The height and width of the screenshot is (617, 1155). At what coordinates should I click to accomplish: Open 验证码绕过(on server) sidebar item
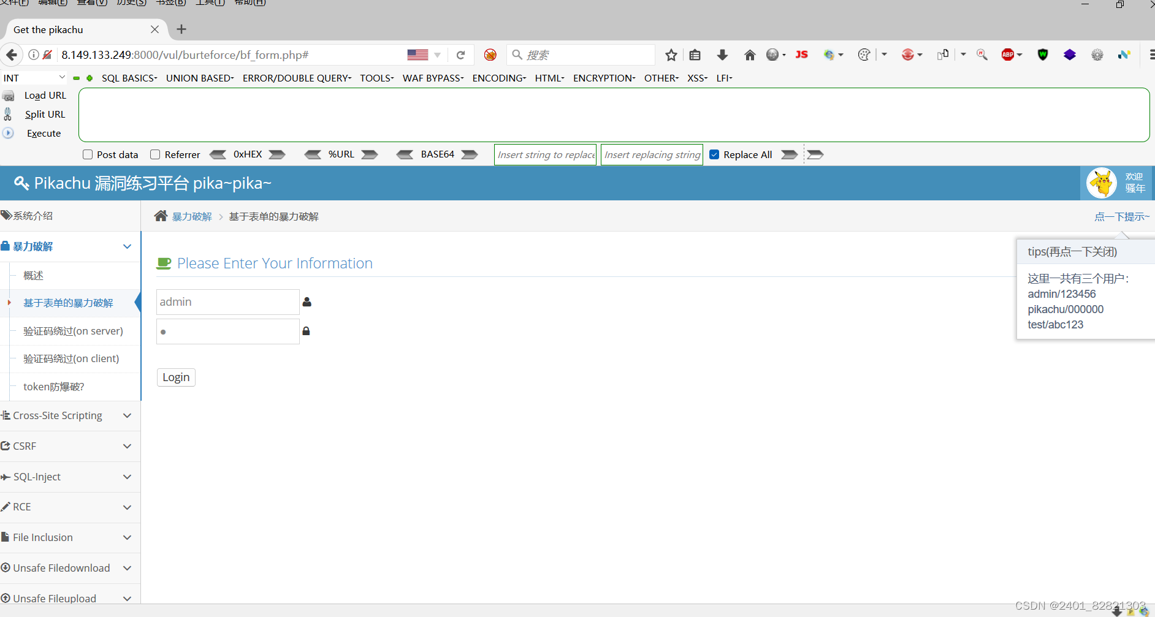pos(73,331)
